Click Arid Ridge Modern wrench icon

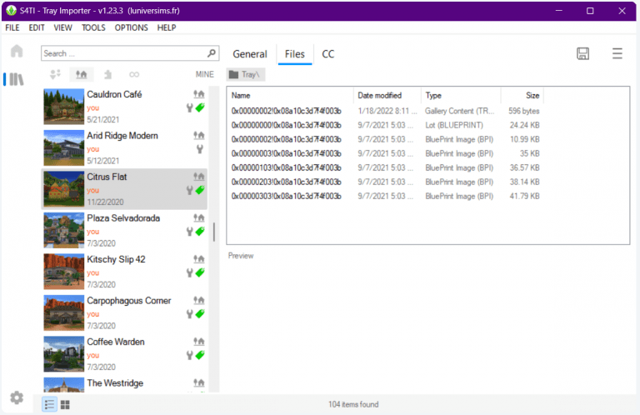tap(200, 149)
